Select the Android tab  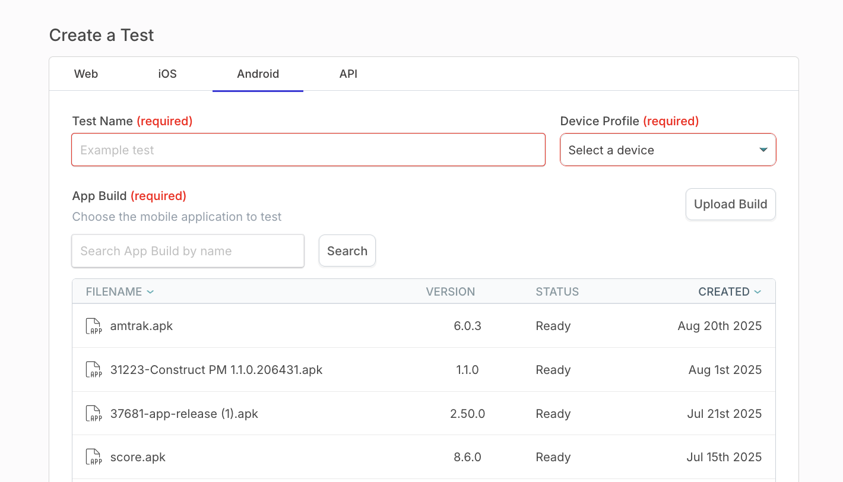coord(258,74)
